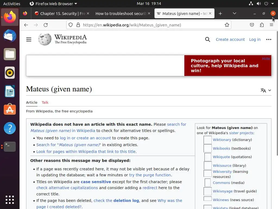
Task: Open Wikipedia's main sidebar menu
Action: [29, 39]
